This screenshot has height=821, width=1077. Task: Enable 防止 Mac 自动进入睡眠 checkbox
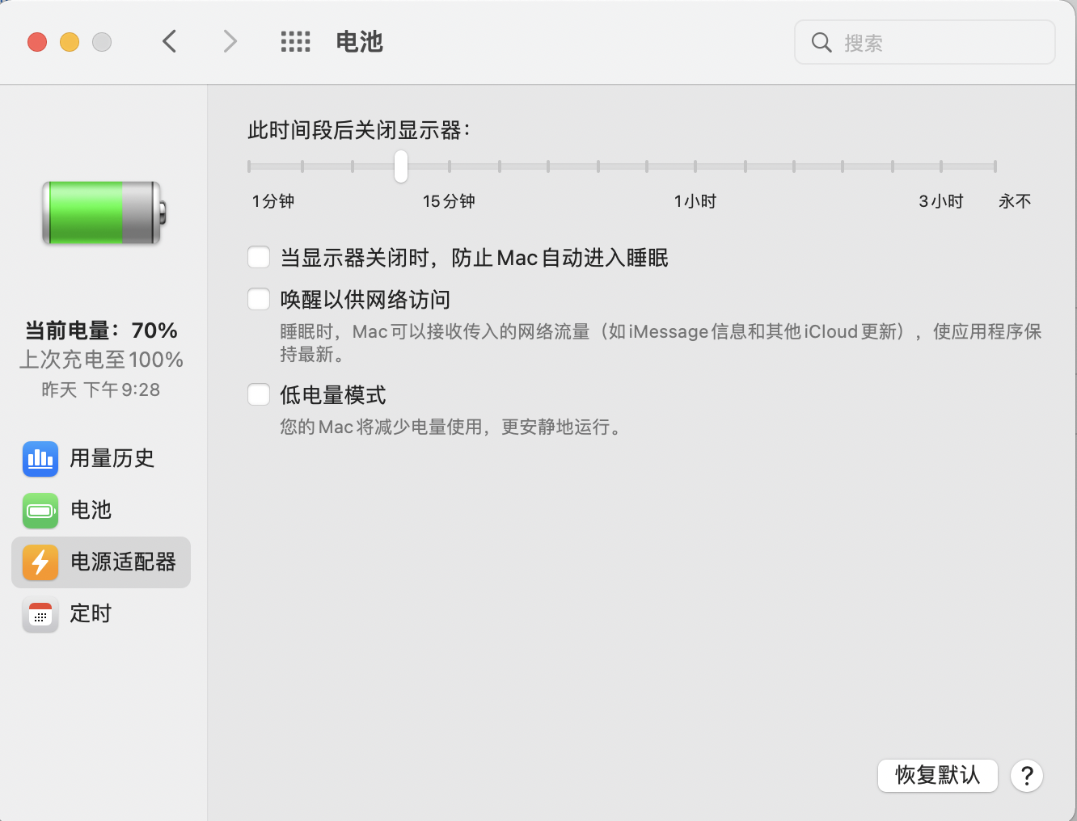[x=259, y=258]
